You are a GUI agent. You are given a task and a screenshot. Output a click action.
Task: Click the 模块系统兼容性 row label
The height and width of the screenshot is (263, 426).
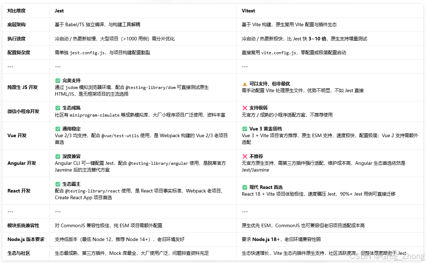23,225
